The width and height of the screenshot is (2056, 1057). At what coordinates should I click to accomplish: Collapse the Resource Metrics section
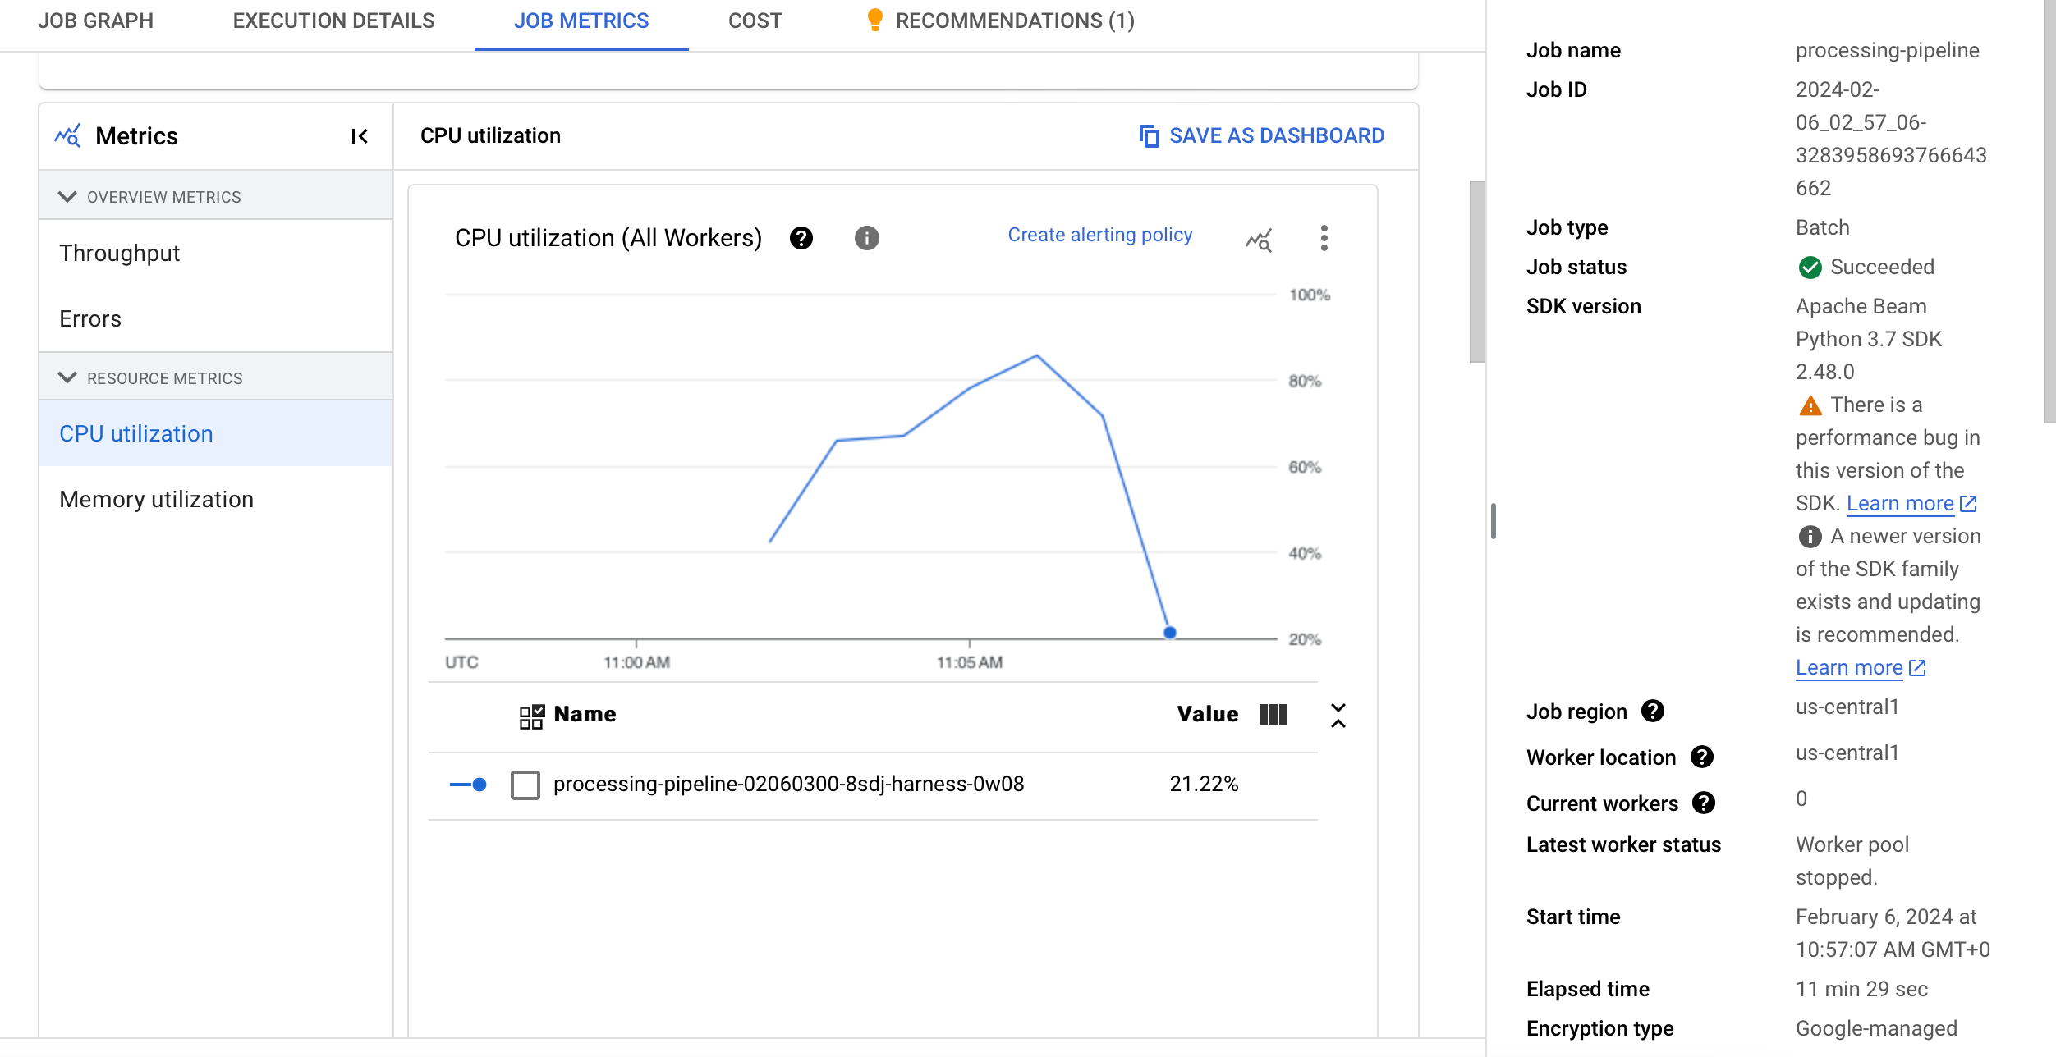point(67,377)
